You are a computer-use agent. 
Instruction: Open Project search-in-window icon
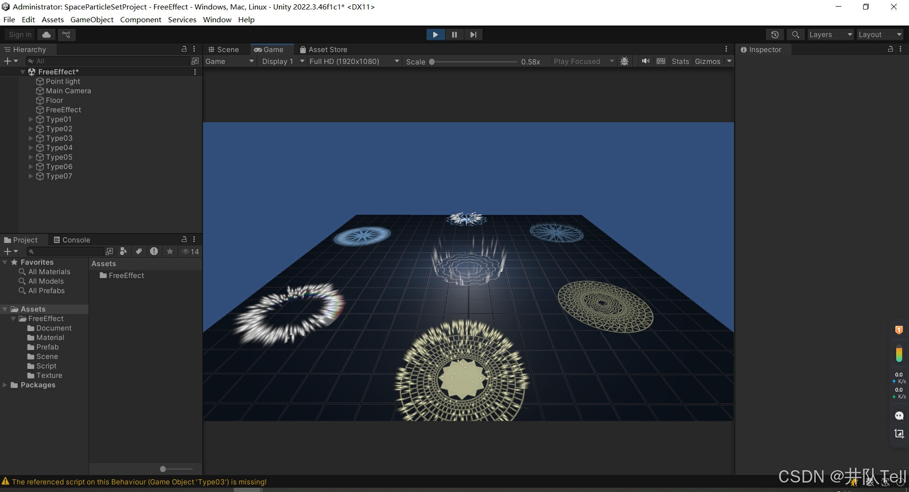pyautogui.click(x=109, y=251)
